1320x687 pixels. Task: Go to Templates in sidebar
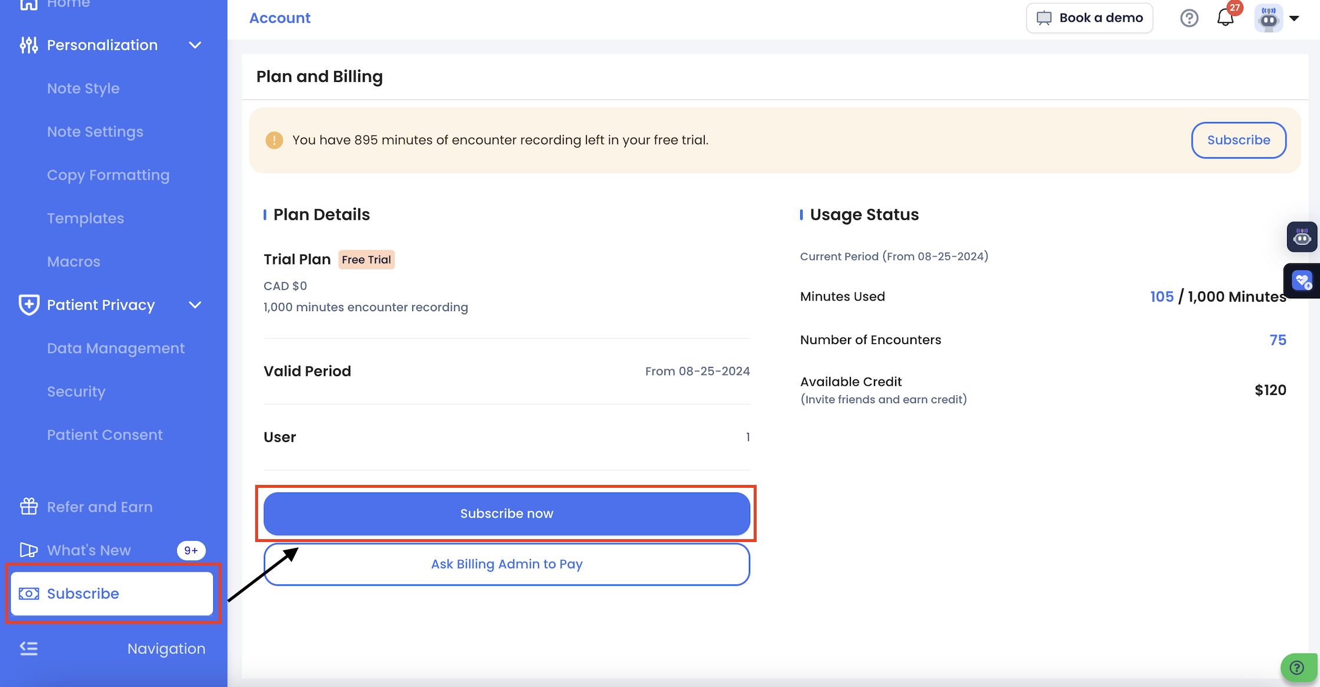click(x=85, y=218)
